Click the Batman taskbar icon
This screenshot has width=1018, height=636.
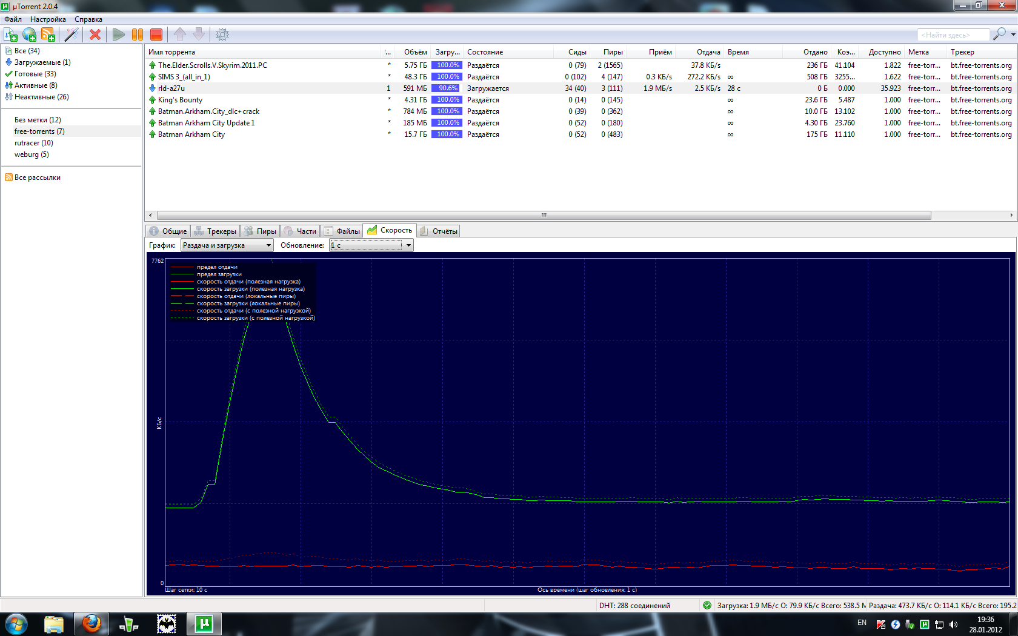167,624
